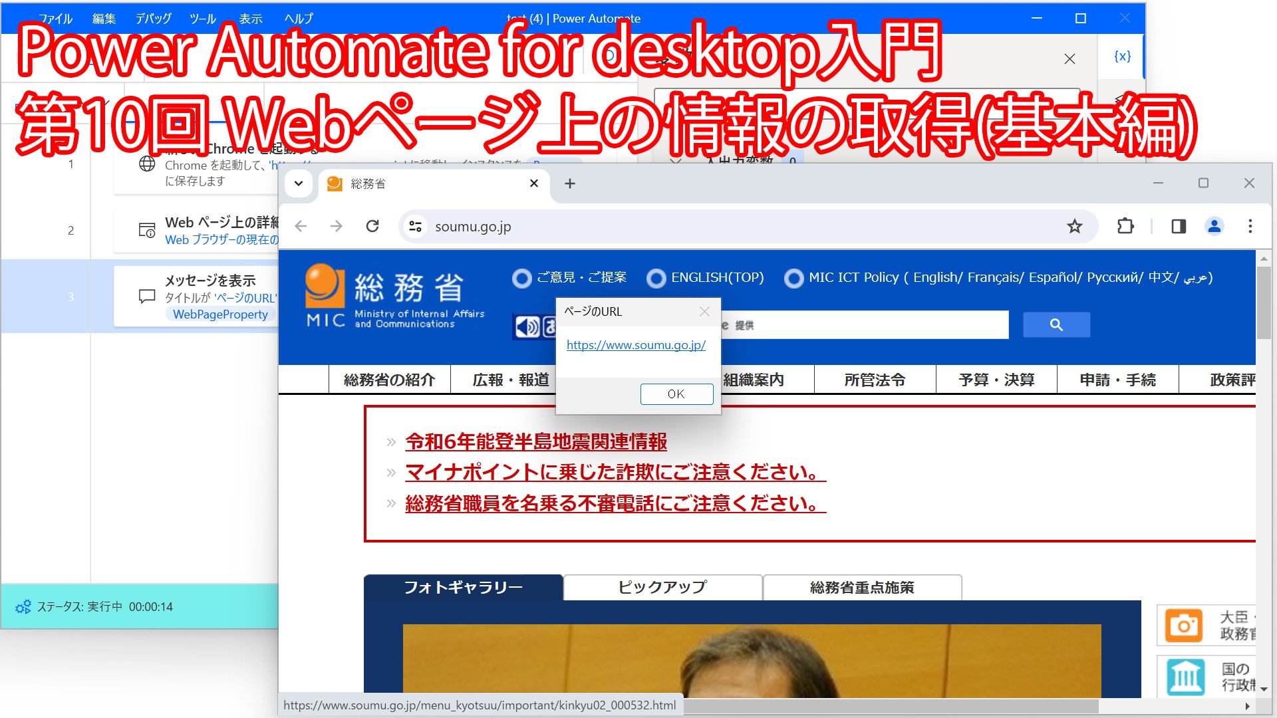View site information icon in address bar
Screen dimensions: 1277x718
point(416,227)
